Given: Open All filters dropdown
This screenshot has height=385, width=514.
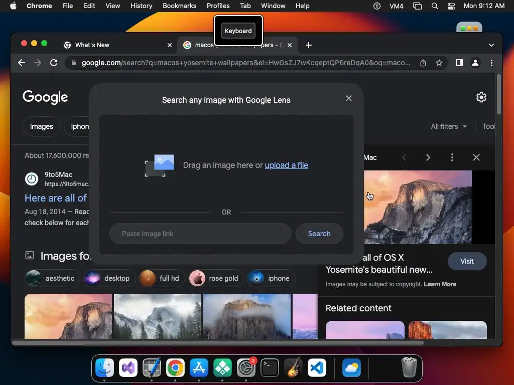Looking at the screenshot, I should pos(448,126).
